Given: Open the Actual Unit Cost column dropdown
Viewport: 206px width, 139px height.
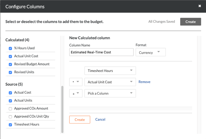Looking at the screenshot, I should pos(110,82).
